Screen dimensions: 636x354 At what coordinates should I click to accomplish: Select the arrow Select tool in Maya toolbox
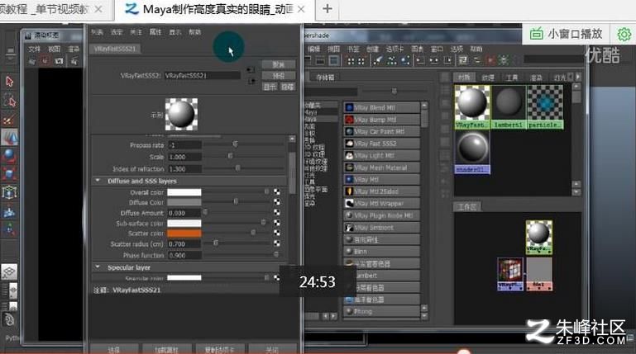(x=9, y=82)
